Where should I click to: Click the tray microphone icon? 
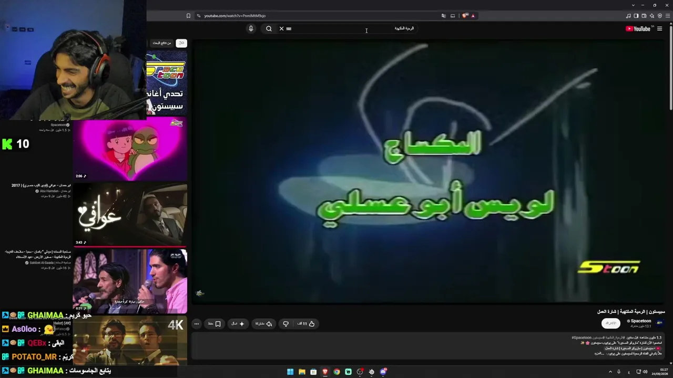pyautogui.click(x=619, y=372)
